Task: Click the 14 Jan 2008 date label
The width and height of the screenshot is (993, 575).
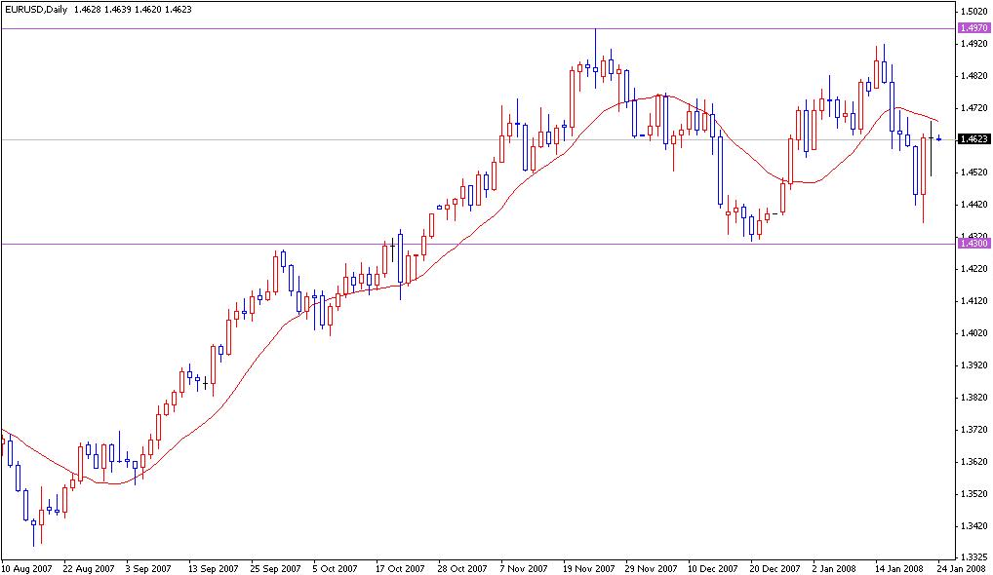Action: tap(898, 569)
